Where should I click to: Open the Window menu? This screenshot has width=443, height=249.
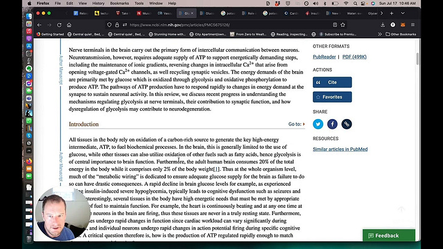pyautogui.click(x=156, y=4)
